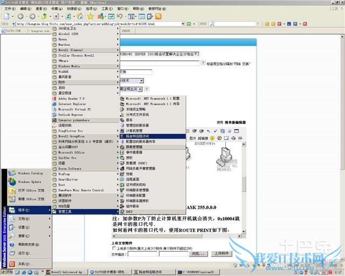Expand the 程序 Programs submenu
Screen dimensions: 345x276
tap(29, 210)
